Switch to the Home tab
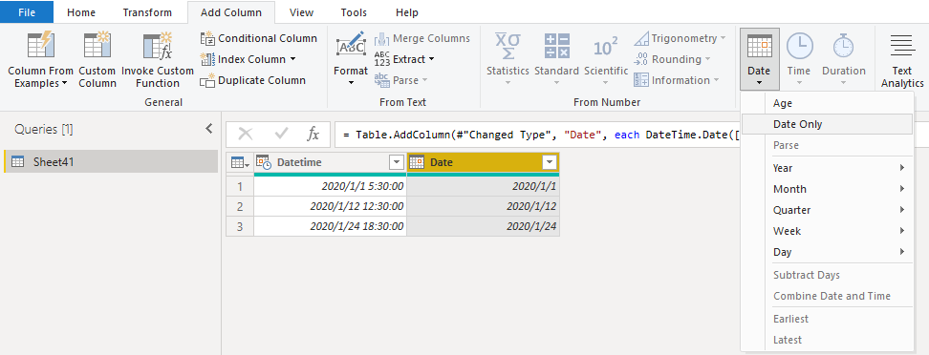This screenshot has width=929, height=355. (x=81, y=12)
